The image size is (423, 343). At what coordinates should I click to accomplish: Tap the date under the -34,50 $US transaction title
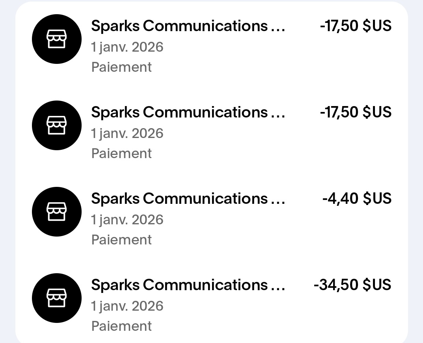click(x=127, y=306)
